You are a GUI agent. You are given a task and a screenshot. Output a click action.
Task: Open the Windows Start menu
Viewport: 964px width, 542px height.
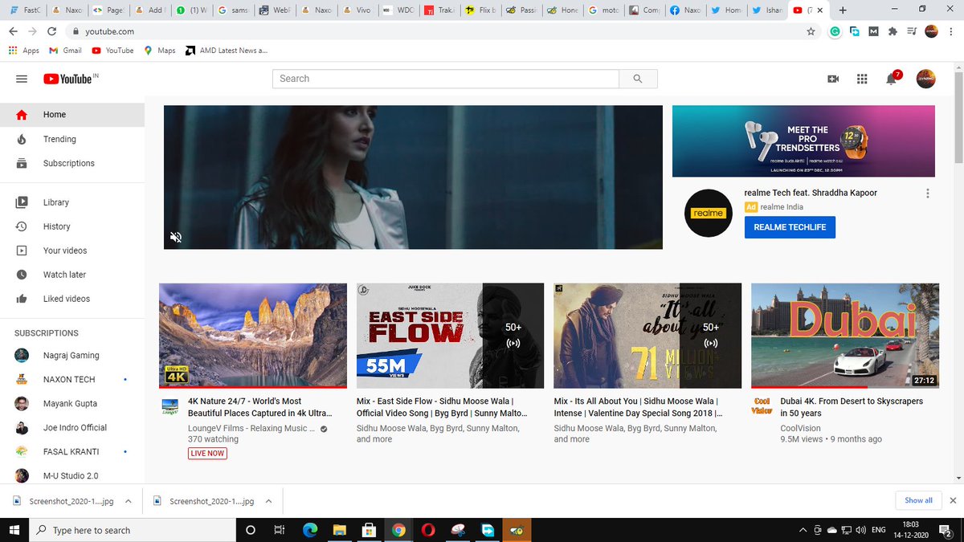[x=14, y=530]
